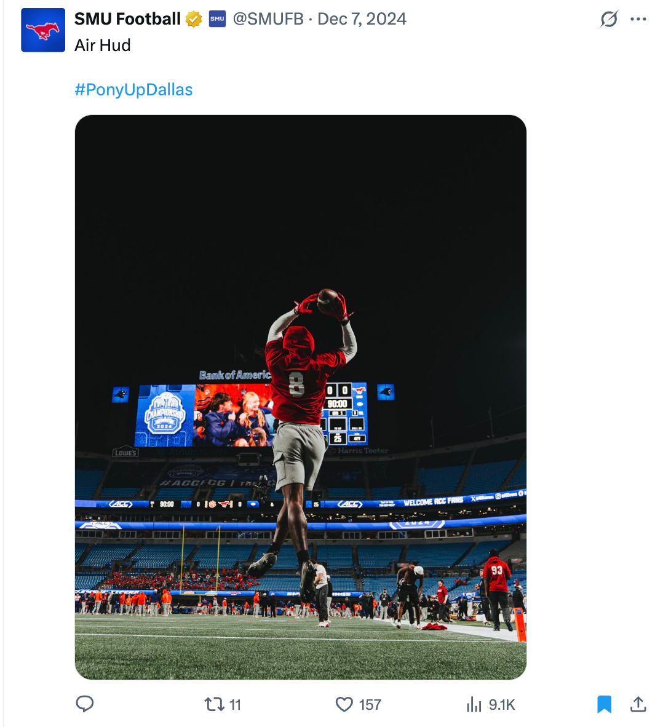Click the 9.1K views count
This screenshot has width=663, height=727.
(502, 705)
